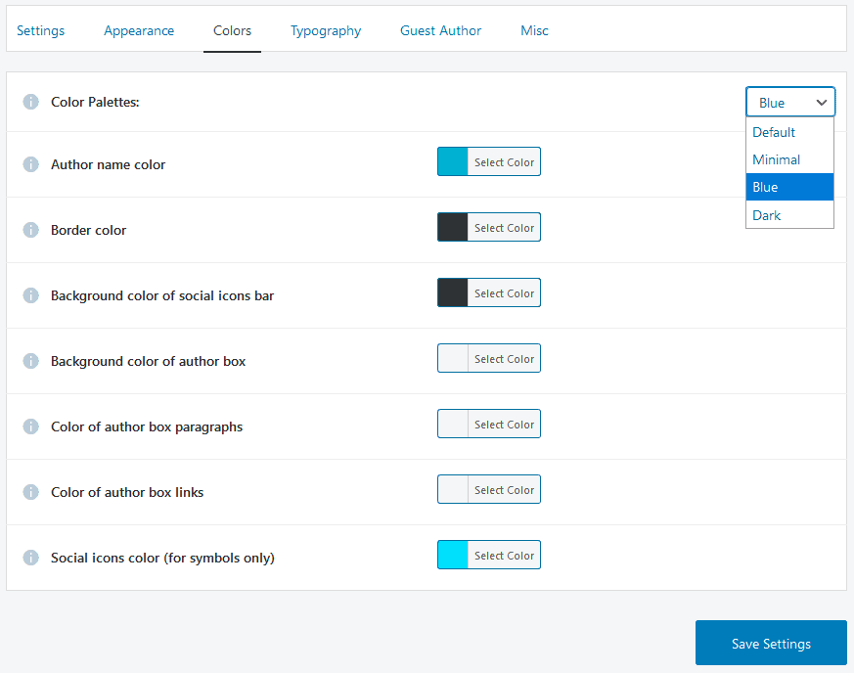Click info icon beside Social icons color
The image size is (854, 673).
pyautogui.click(x=31, y=558)
